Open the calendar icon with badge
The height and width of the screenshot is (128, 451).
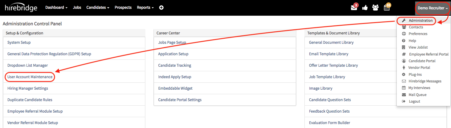click(x=387, y=8)
